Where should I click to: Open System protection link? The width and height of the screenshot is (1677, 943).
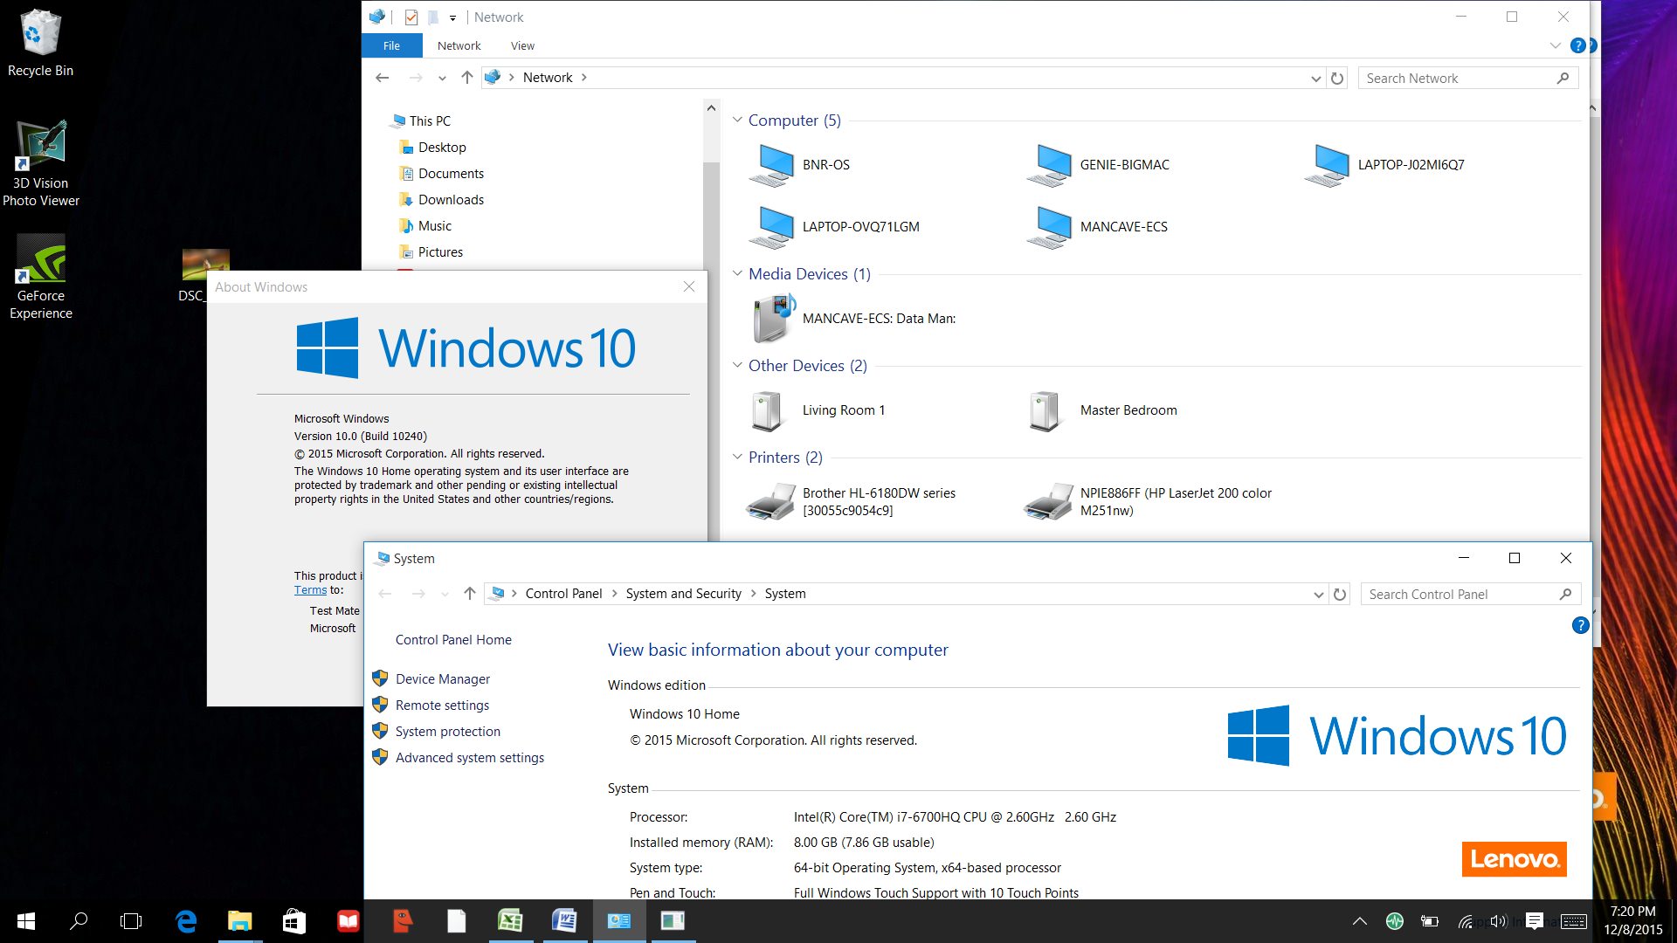(x=448, y=732)
